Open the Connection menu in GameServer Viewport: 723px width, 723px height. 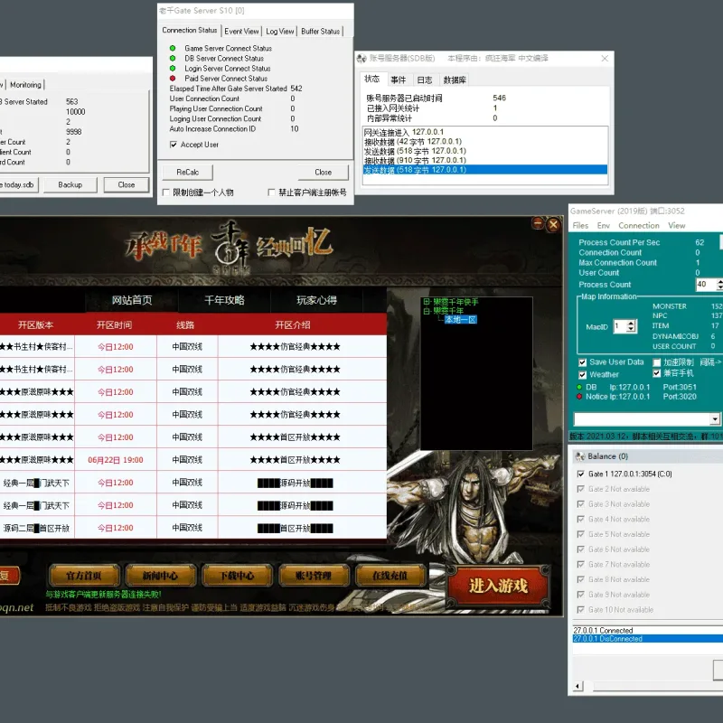pyautogui.click(x=639, y=225)
